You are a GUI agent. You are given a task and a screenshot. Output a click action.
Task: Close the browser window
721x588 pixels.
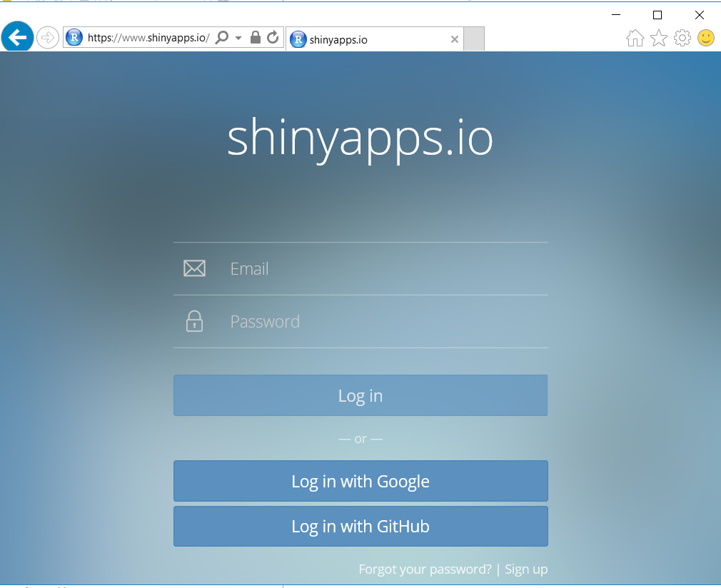point(700,15)
